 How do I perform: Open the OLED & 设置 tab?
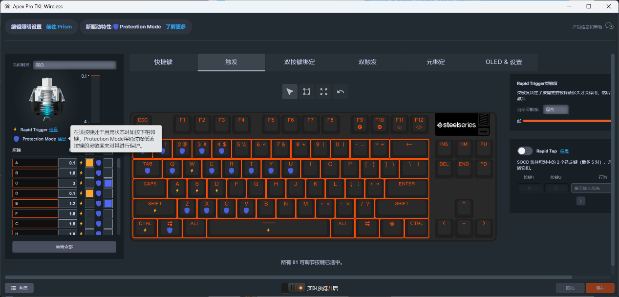tap(504, 62)
